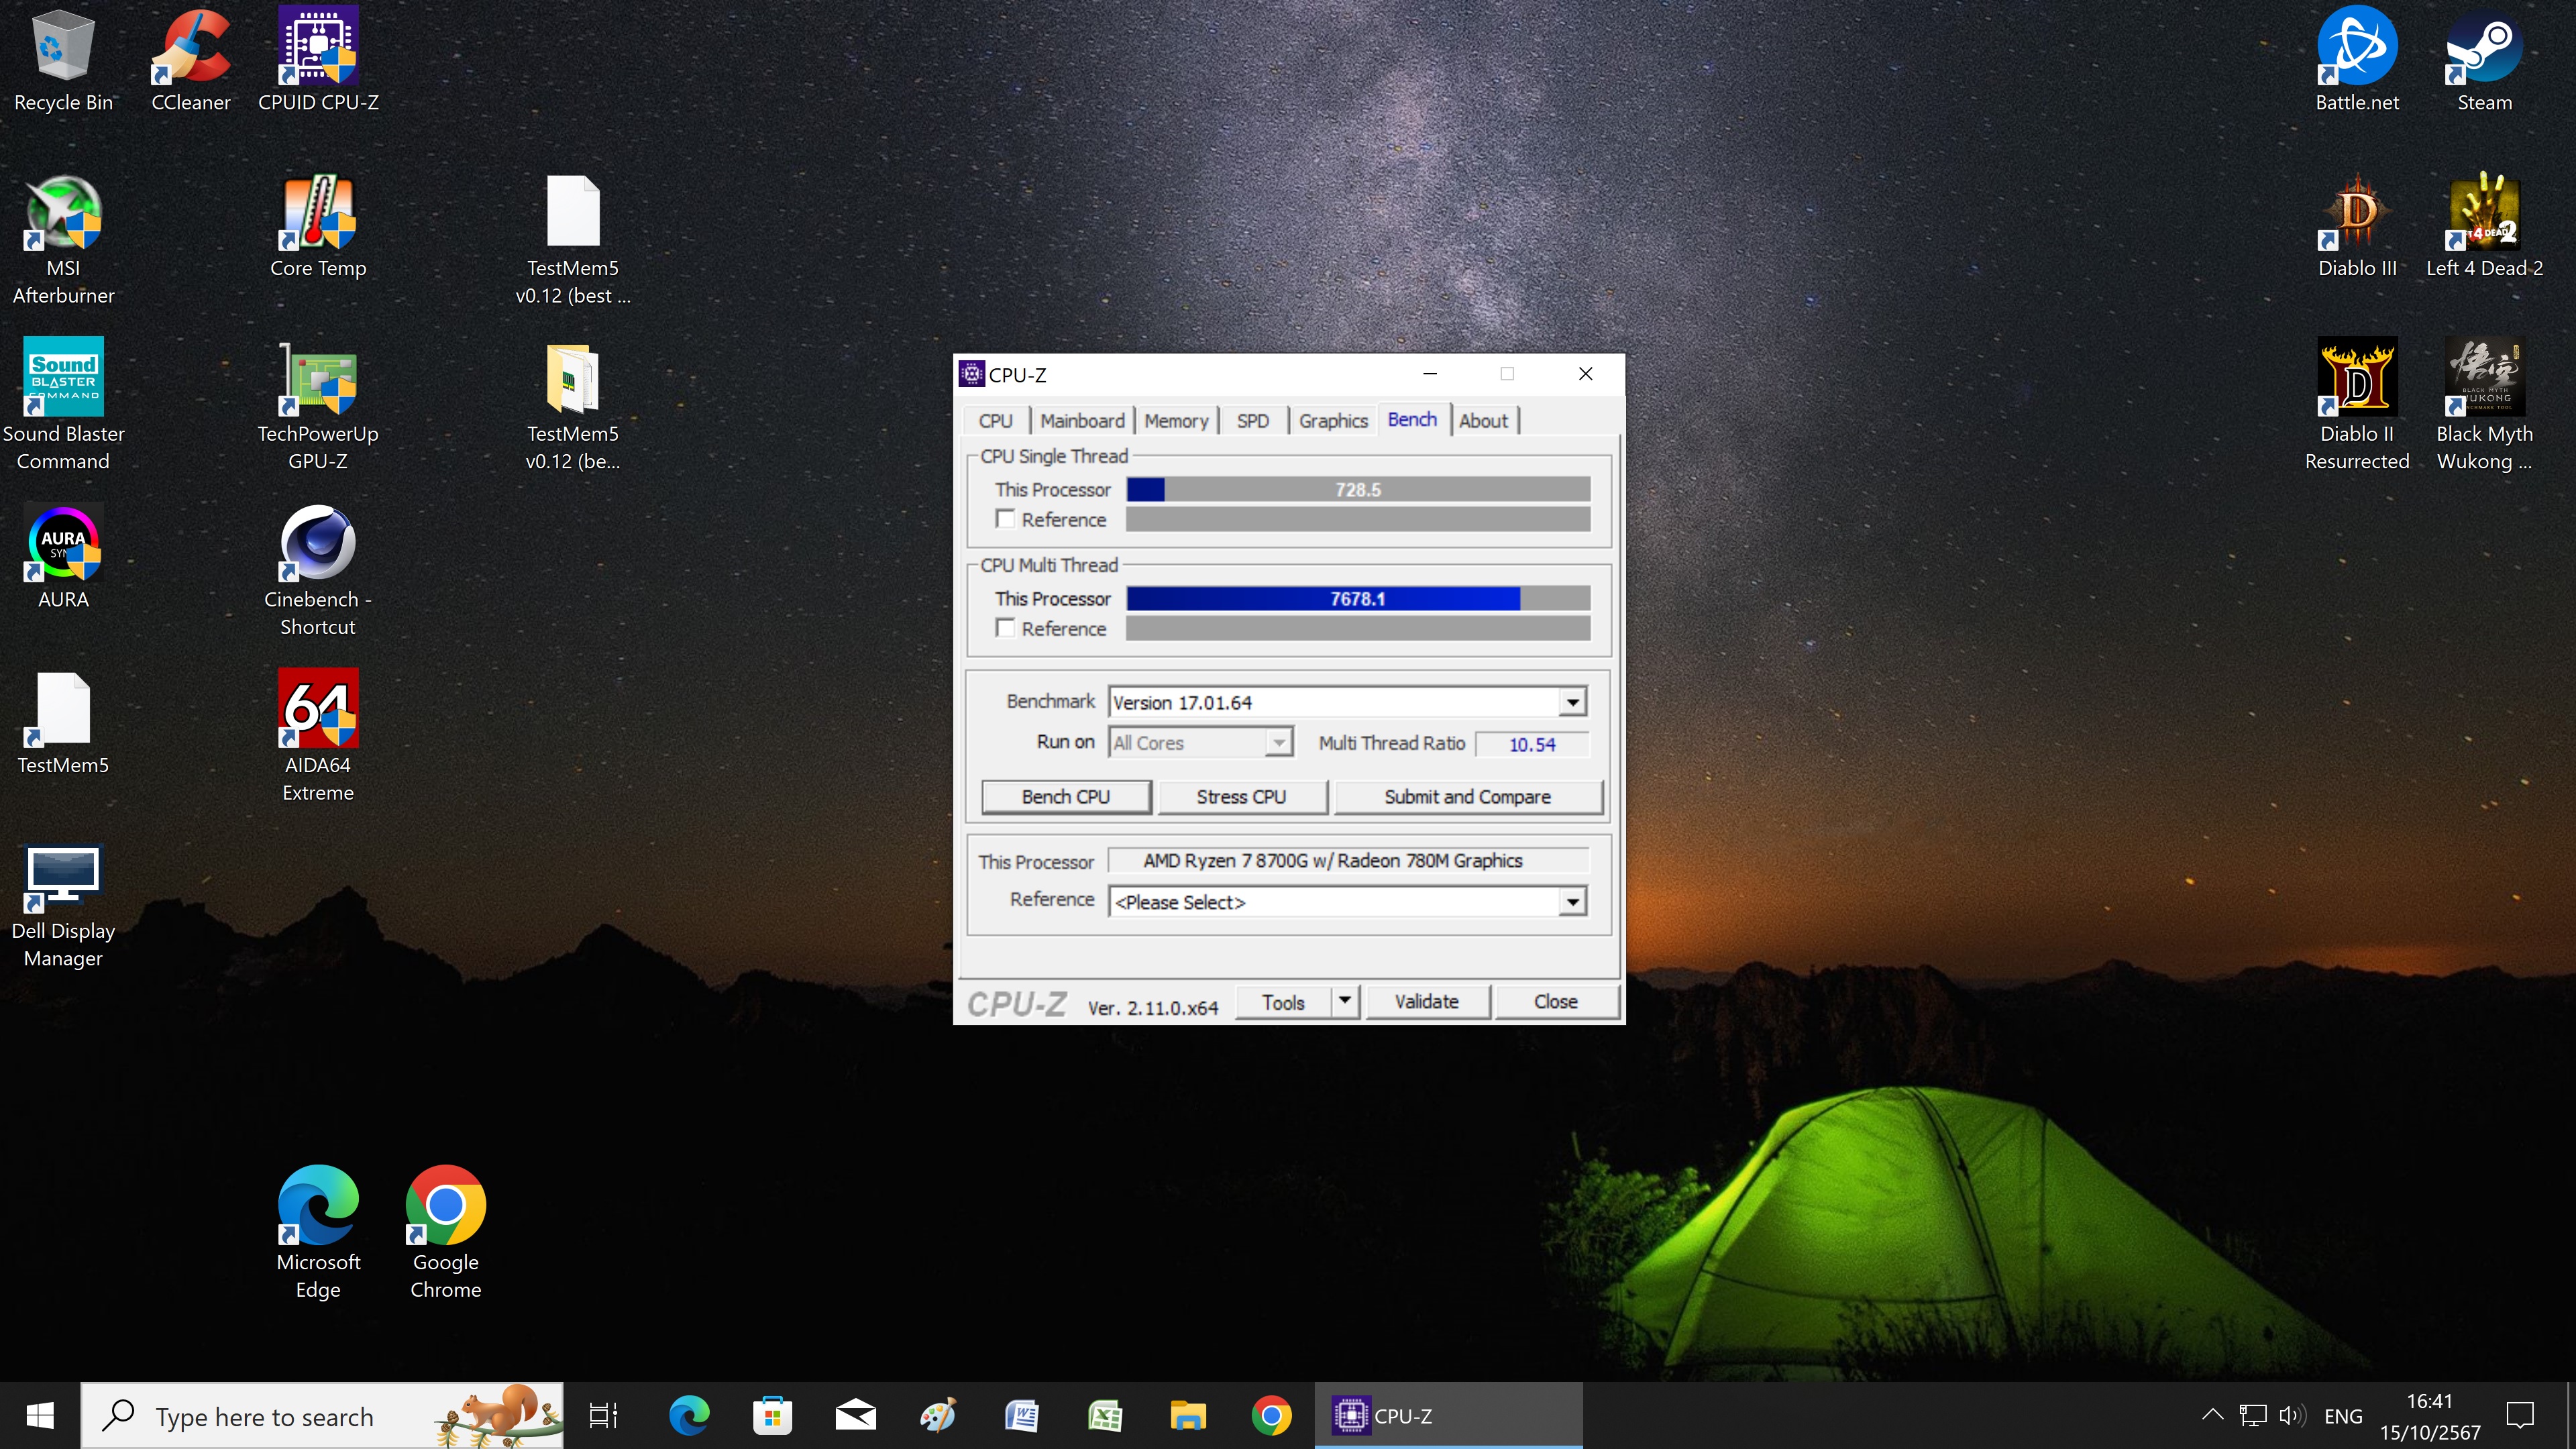Open the Recycle Bin desktop icon
Image resolution: width=2576 pixels, height=1449 pixels.
63,60
